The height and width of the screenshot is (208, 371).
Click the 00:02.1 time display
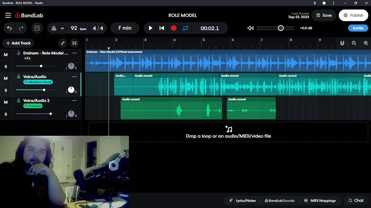210,28
